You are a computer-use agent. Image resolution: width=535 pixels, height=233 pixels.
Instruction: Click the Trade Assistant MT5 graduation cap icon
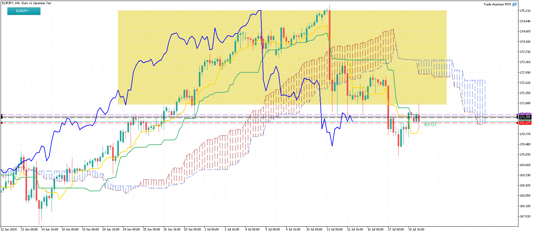(x=515, y=4)
